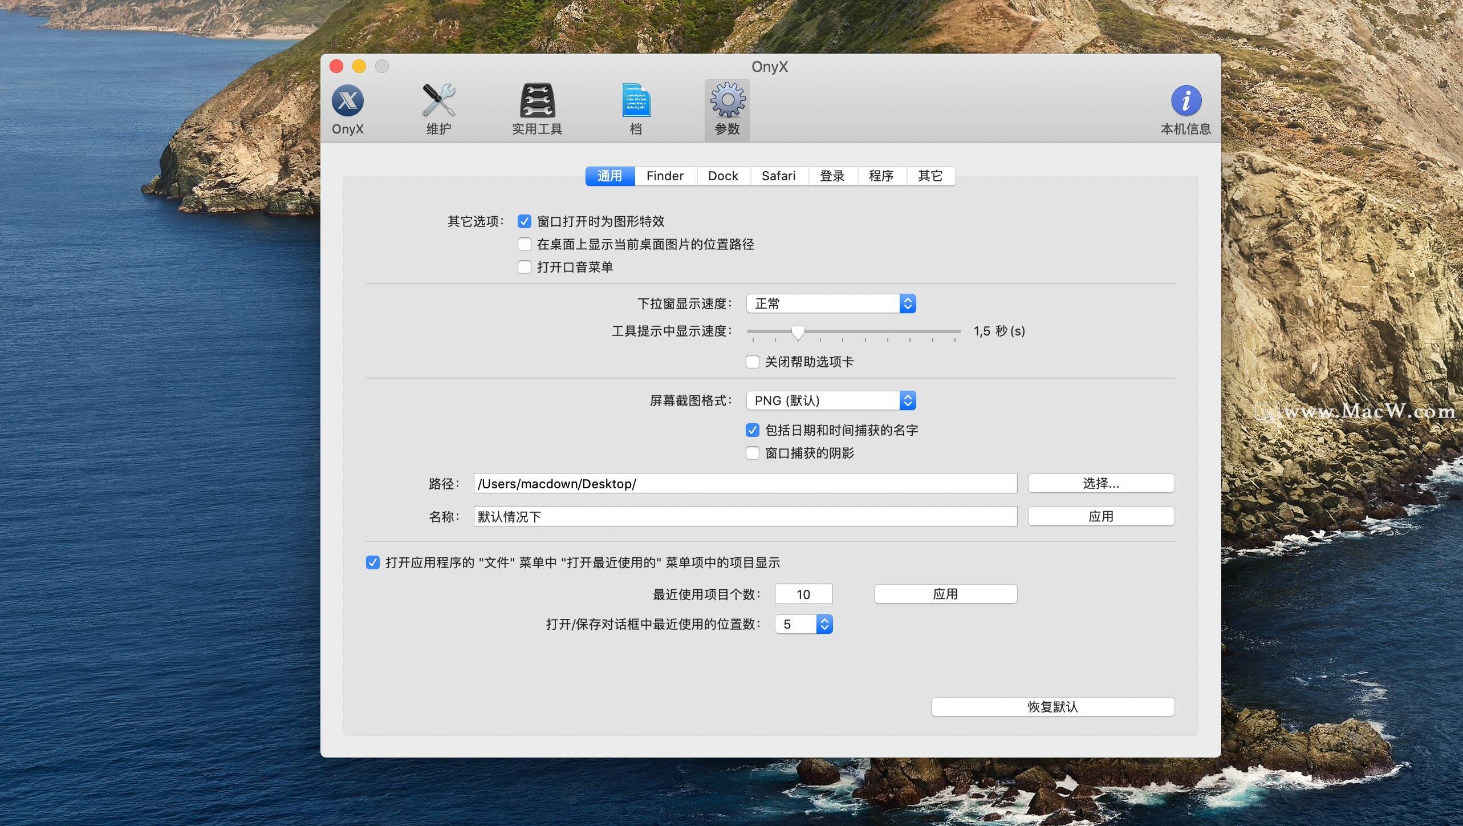Click the 选择... button

[1101, 484]
